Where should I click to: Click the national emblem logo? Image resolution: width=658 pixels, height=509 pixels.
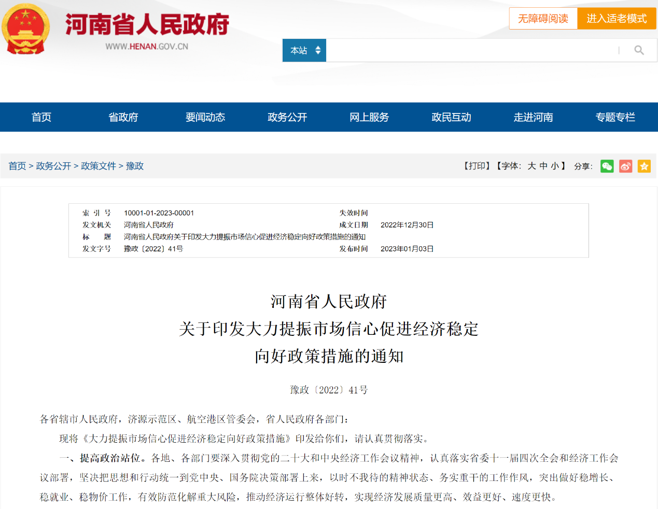point(25,29)
